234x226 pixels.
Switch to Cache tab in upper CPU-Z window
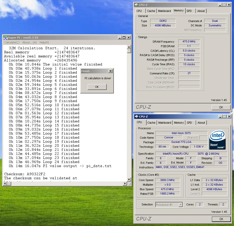coord(151,11)
